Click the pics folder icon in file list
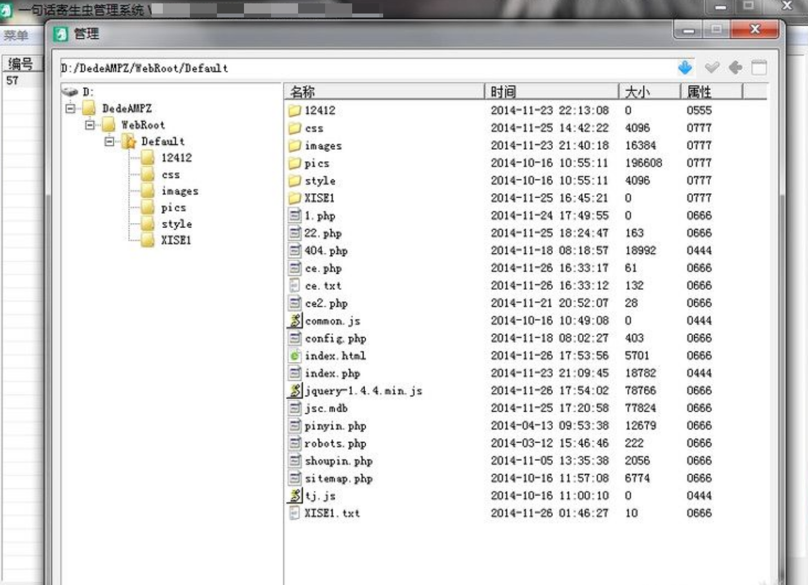 pos(295,163)
